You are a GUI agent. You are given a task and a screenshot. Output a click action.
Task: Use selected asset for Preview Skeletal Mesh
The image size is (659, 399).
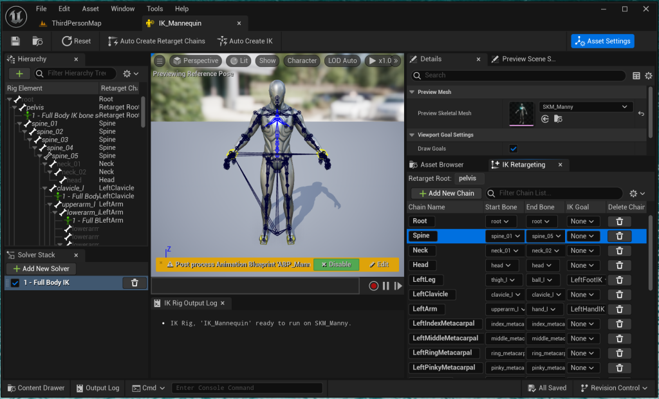pyautogui.click(x=545, y=119)
